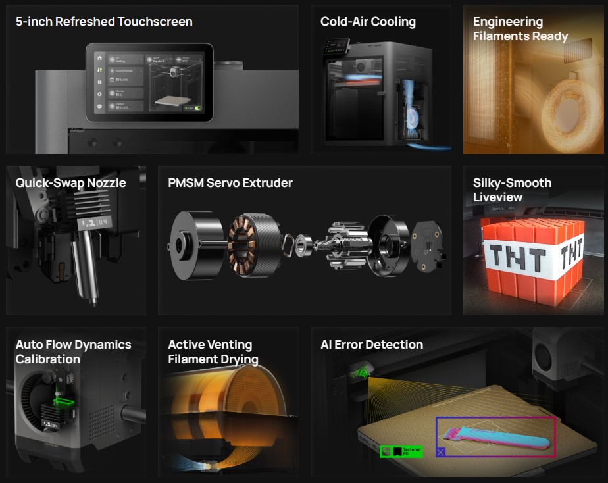Click the Quick-Swap Nozzle heading
Viewport: 608px width, 483px height.
pos(70,182)
